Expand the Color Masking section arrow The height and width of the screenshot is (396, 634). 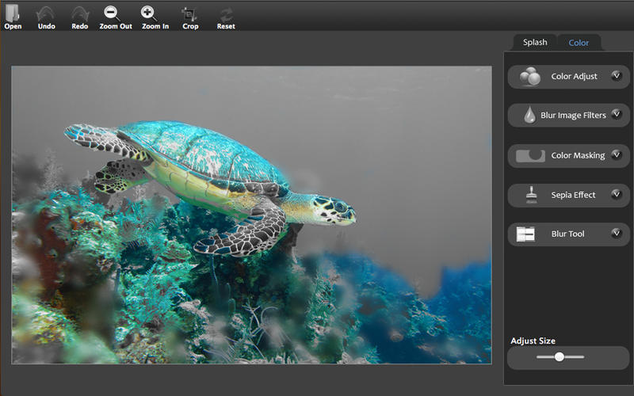pyautogui.click(x=616, y=155)
